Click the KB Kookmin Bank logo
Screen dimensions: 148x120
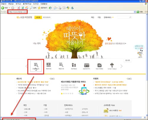pyautogui.click(x=24, y=17)
